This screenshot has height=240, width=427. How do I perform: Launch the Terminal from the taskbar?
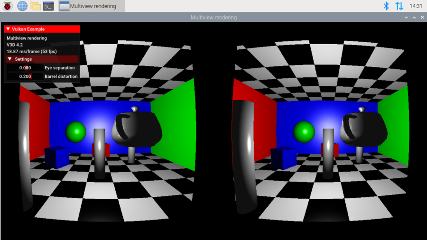pos(48,6)
